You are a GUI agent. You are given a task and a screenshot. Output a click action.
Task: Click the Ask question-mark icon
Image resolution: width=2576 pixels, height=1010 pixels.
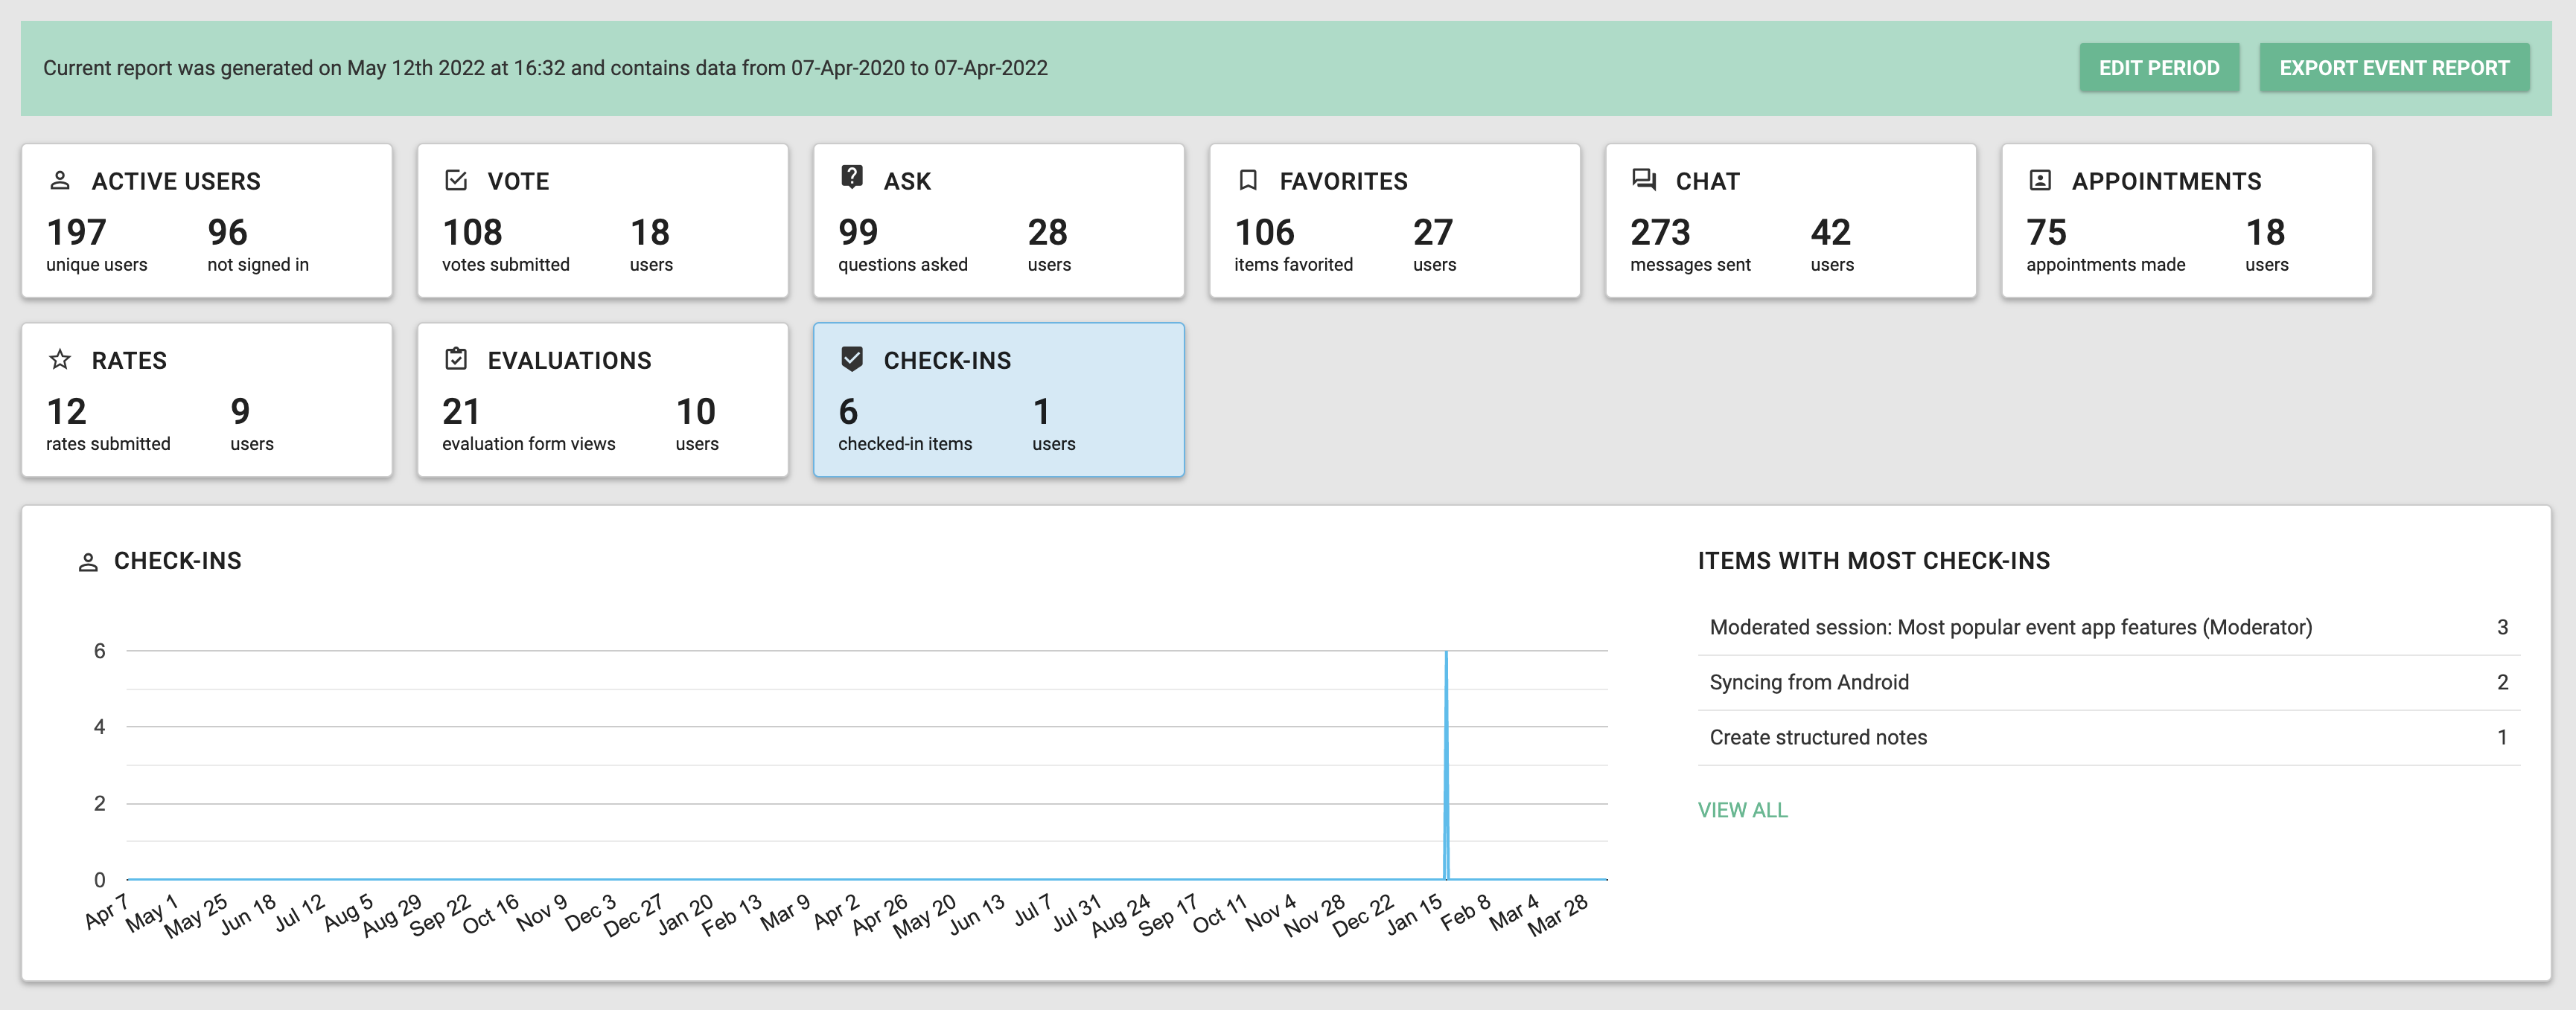tap(852, 178)
